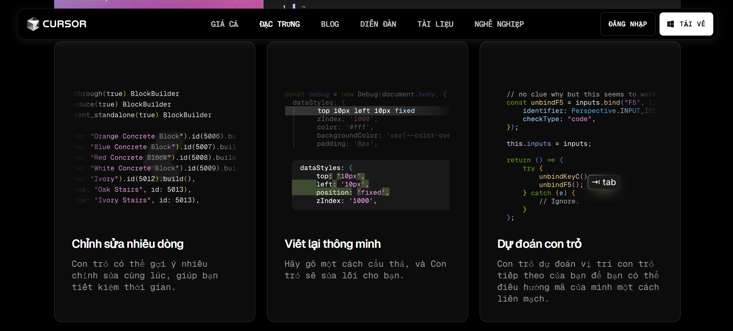Click the Đăng nhập sign-in button
This screenshot has height=331, width=733.
pyautogui.click(x=628, y=24)
